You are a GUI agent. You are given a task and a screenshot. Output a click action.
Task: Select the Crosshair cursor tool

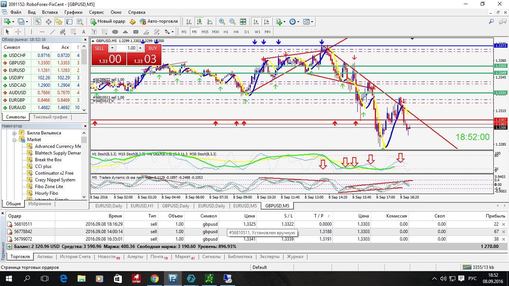(x=18, y=32)
